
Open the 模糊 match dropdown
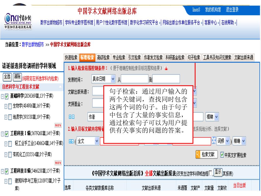(212, 117)
